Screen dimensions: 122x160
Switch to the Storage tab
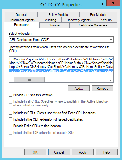tap(54, 25)
